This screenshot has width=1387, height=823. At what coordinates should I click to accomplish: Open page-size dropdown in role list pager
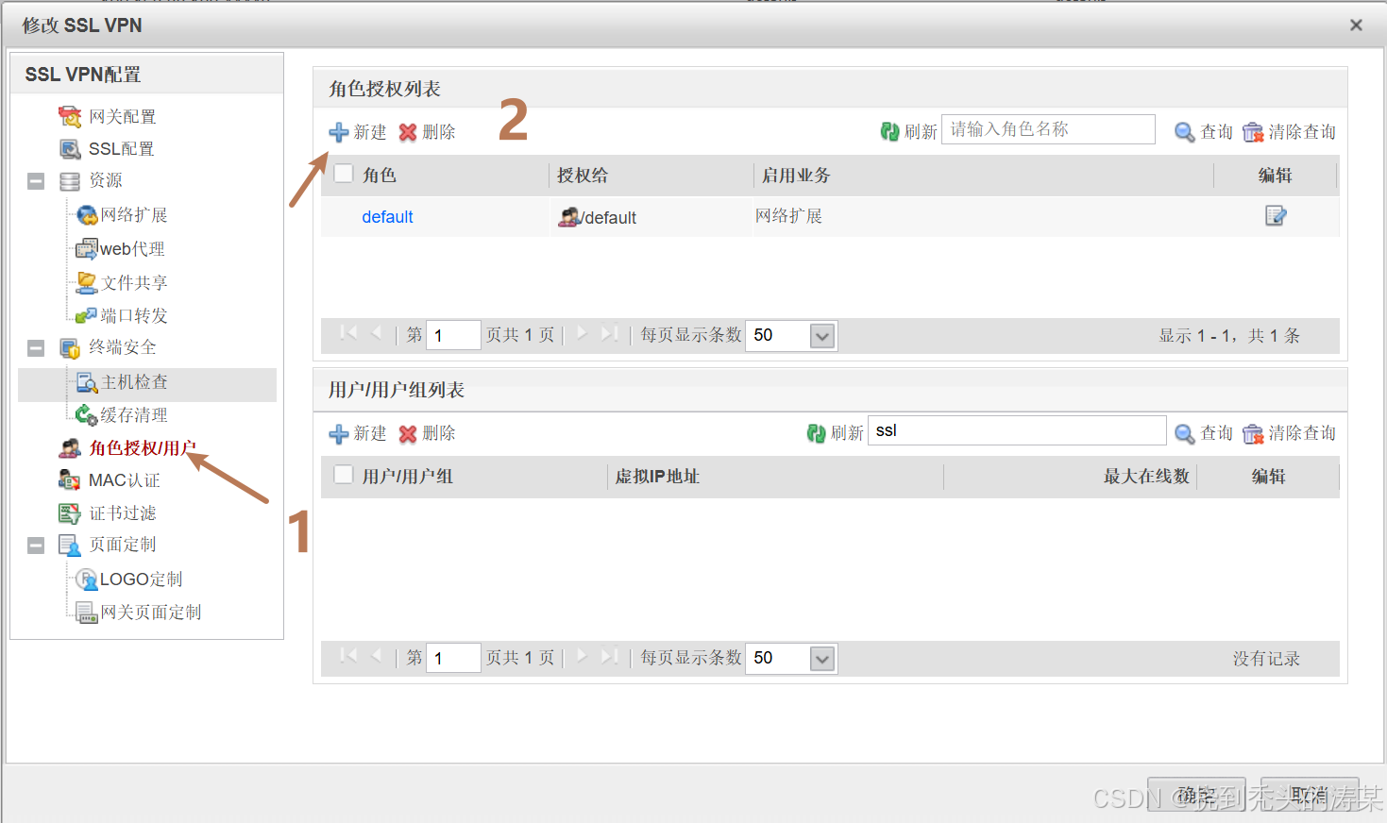[x=822, y=336]
